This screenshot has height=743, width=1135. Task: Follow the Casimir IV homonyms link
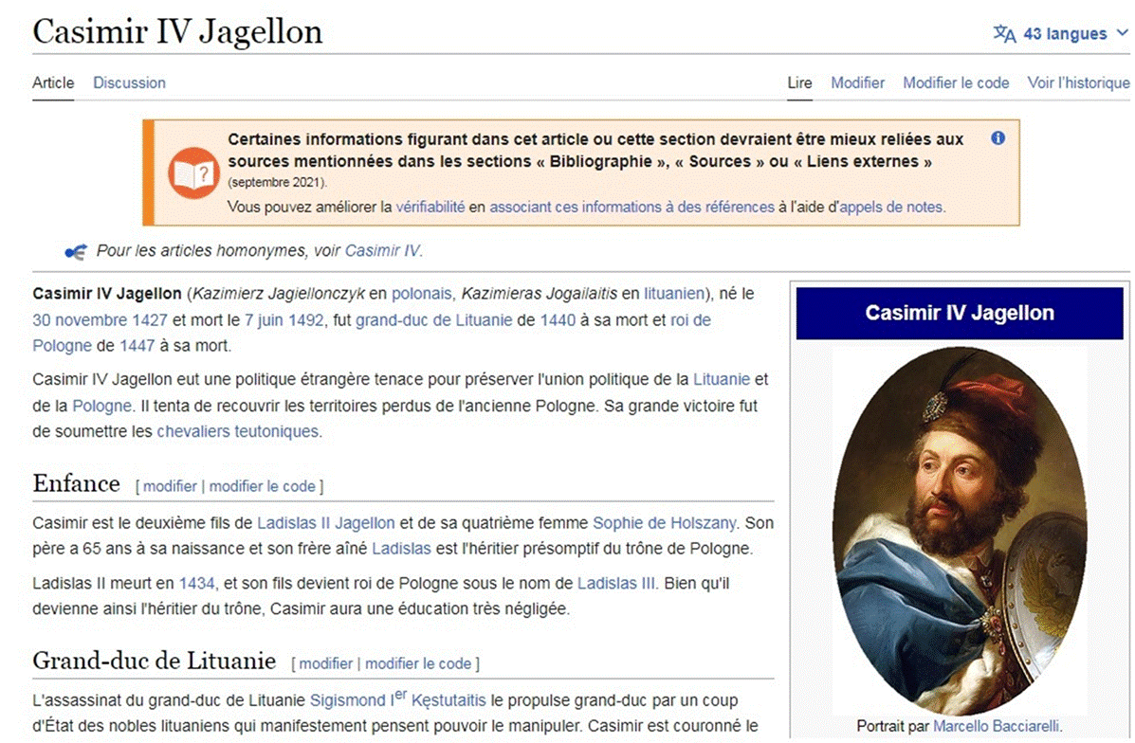click(x=381, y=251)
